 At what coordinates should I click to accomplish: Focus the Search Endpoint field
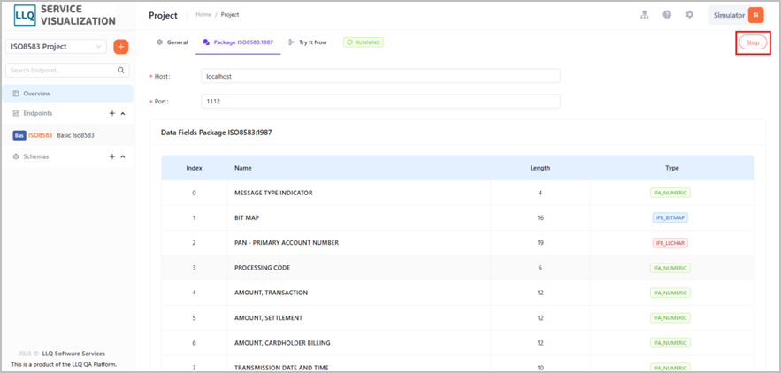click(x=67, y=70)
